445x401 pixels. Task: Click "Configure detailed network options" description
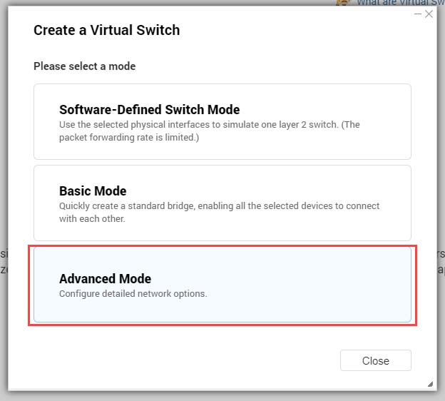pyautogui.click(x=133, y=293)
